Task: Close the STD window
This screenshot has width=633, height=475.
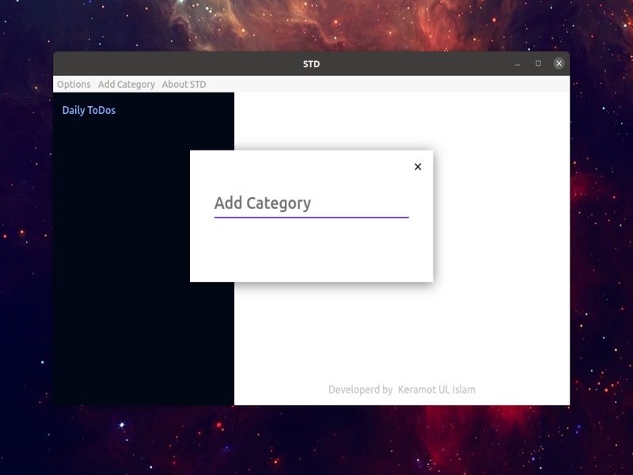Action: pyautogui.click(x=559, y=63)
